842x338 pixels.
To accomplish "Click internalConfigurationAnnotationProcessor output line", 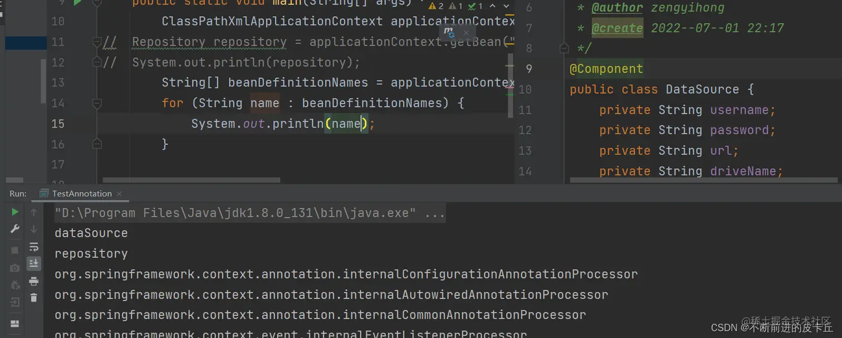I will click(346, 274).
